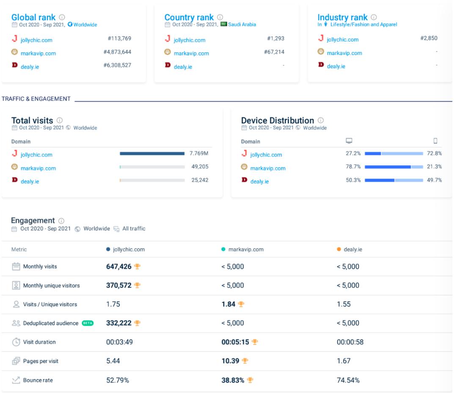Open Worldwide link under Global rank
The width and height of the screenshot is (457, 393).
coord(85,25)
